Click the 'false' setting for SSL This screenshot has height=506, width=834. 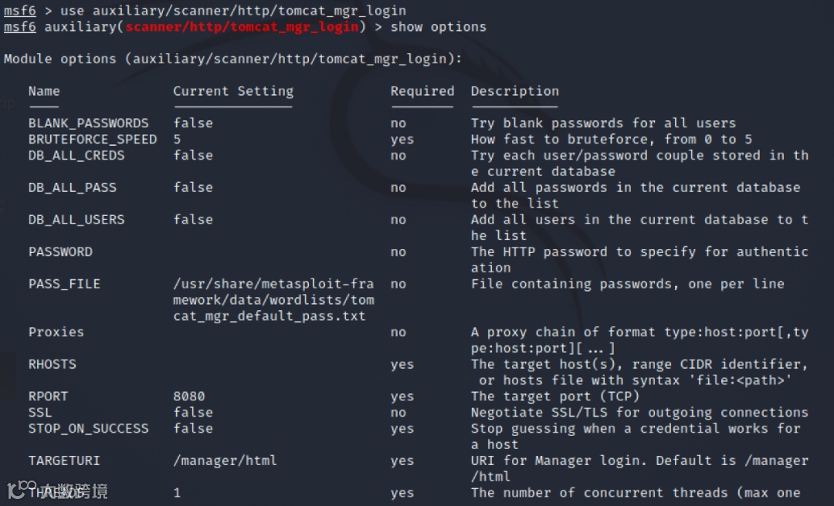pyautogui.click(x=192, y=413)
